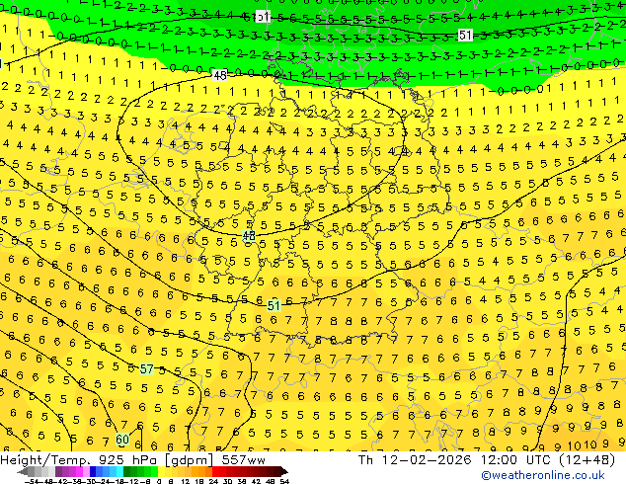Pick the cyan swatch in the color scale
The image size is (626, 484).
[x=119, y=472]
